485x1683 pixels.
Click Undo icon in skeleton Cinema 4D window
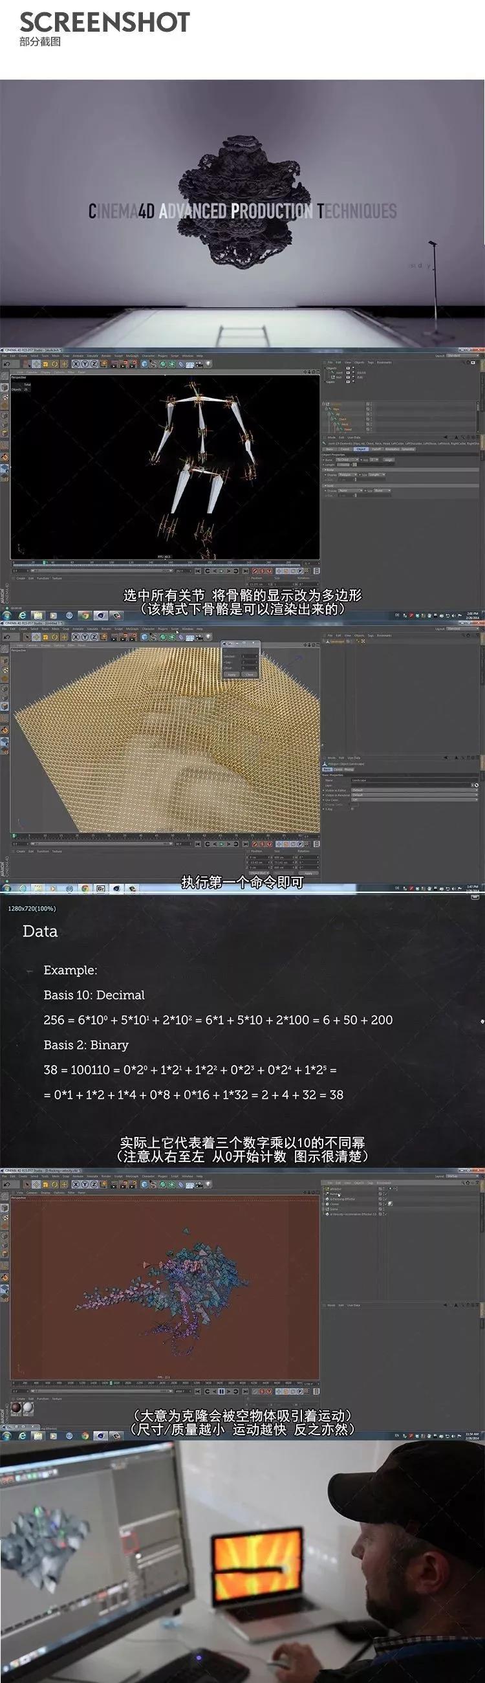pyautogui.click(x=7, y=364)
